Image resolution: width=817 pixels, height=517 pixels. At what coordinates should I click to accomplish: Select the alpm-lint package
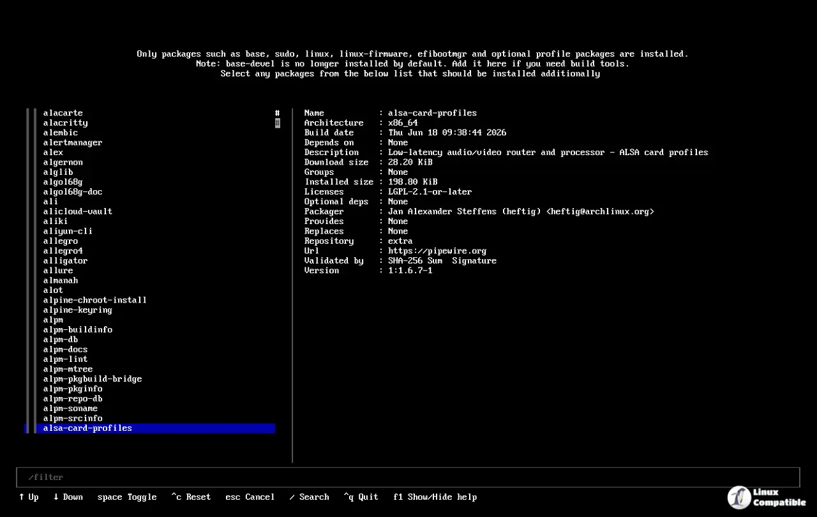point(65,359)
